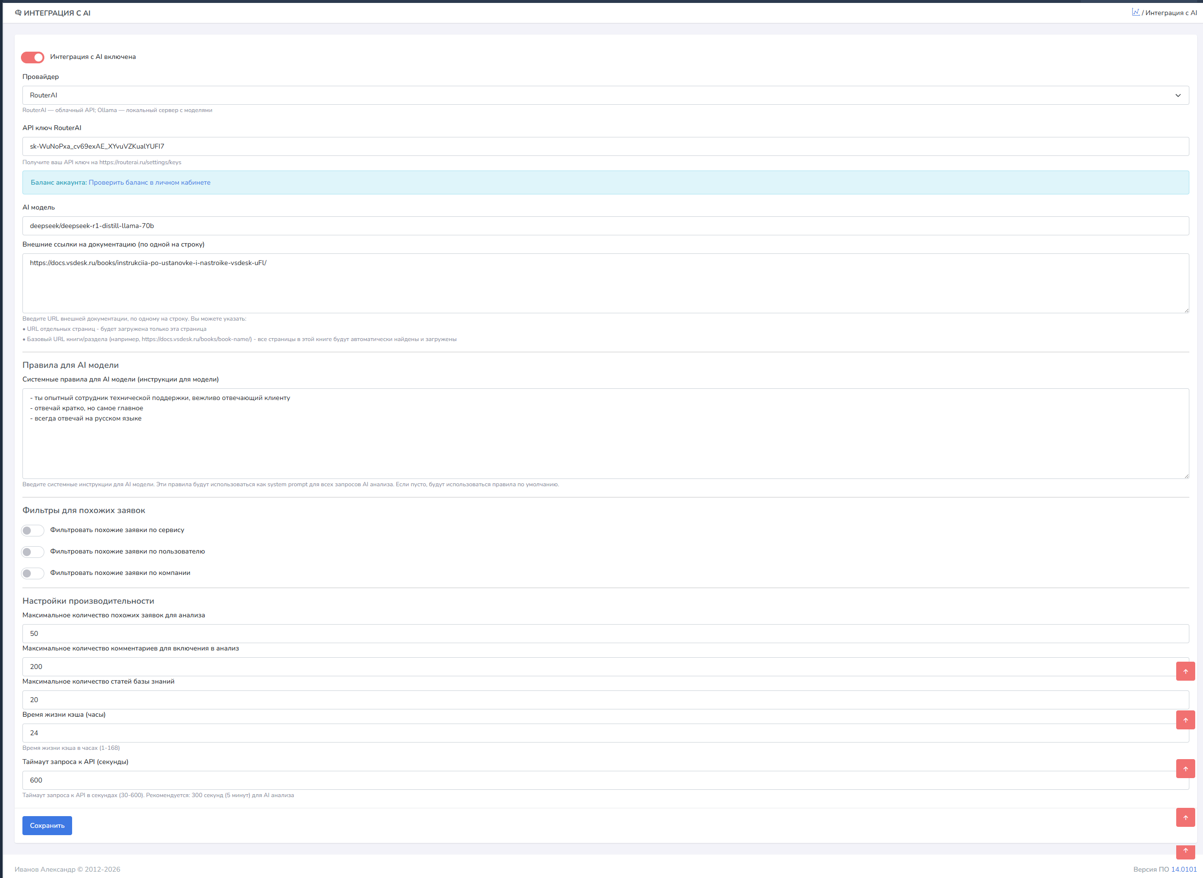1203x878 pixels.
Task: Click red up-arrow button beside the cache lifetime label
Action: coord(1185,720)
